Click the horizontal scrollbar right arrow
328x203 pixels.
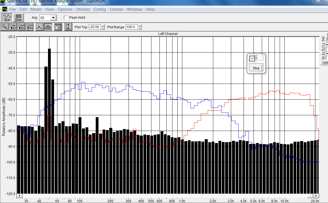316,196
